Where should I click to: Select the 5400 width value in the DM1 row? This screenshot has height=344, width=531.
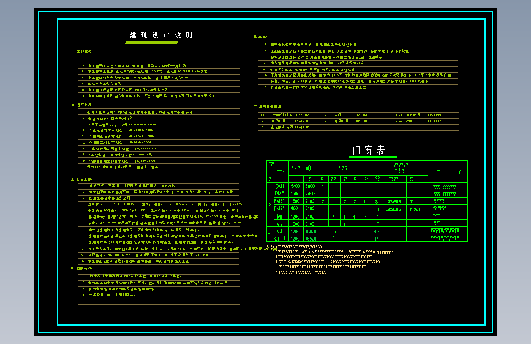(x=295, y=186)
